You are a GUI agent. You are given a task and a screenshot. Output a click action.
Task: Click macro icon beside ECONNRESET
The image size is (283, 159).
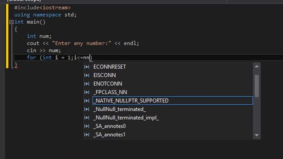pos(87,67)
